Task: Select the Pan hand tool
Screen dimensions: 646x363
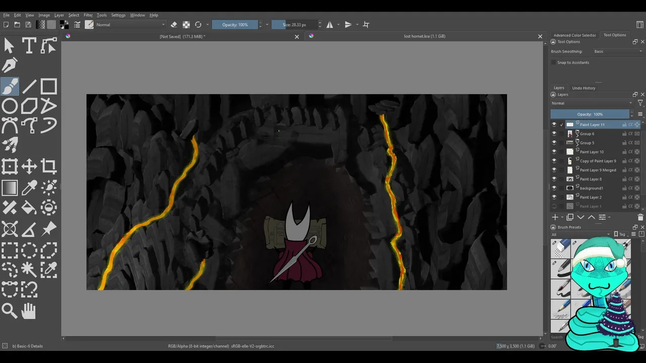Action: point(29,311)
